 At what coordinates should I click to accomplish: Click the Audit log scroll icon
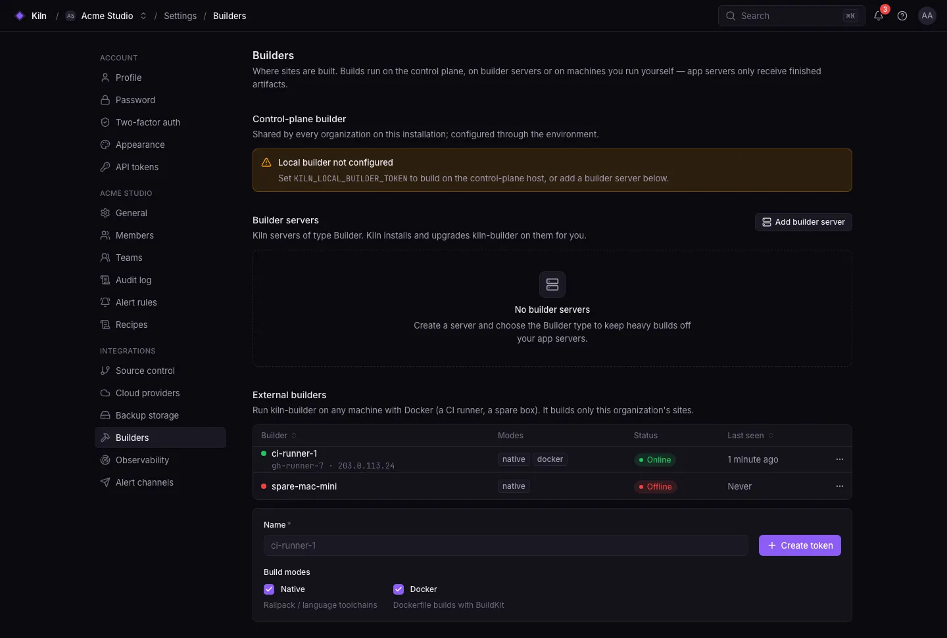point(105,280)
